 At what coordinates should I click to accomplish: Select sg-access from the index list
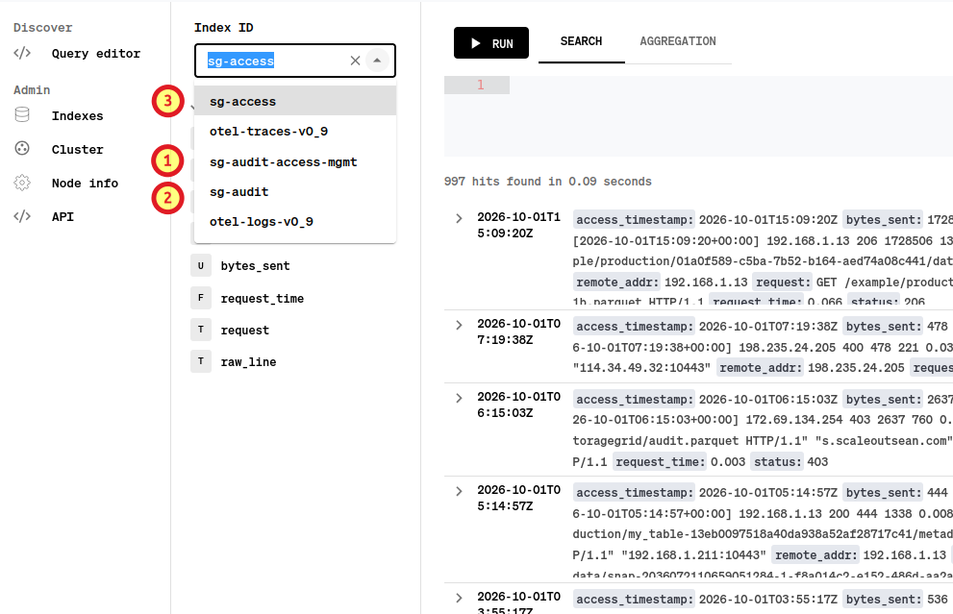click(x=295, y=102)
